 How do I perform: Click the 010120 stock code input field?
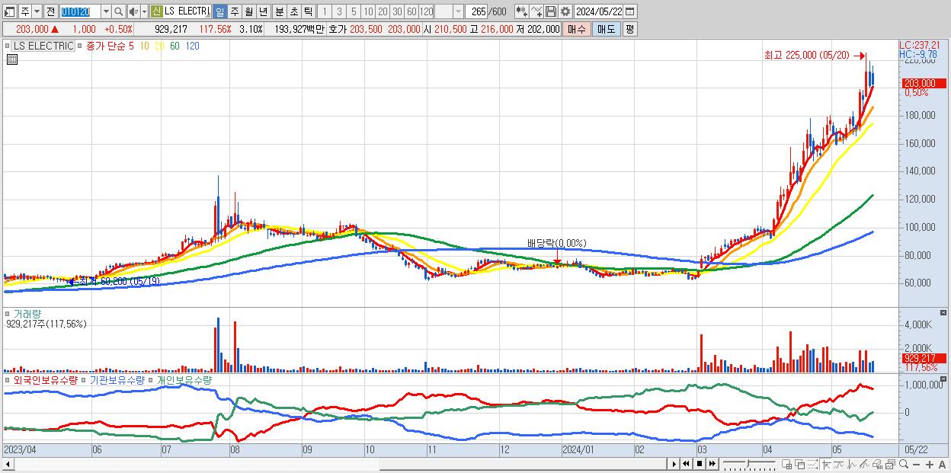pyautogui.click(x=79, y=11)
